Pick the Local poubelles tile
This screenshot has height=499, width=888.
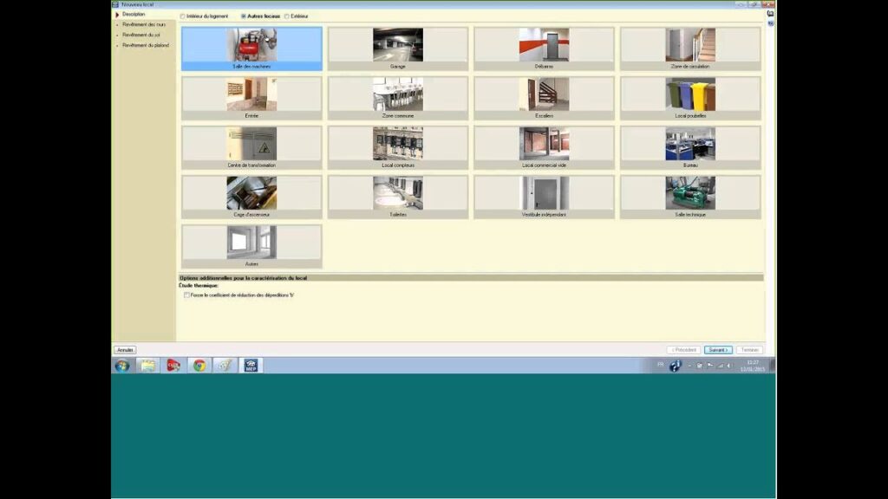690,98
